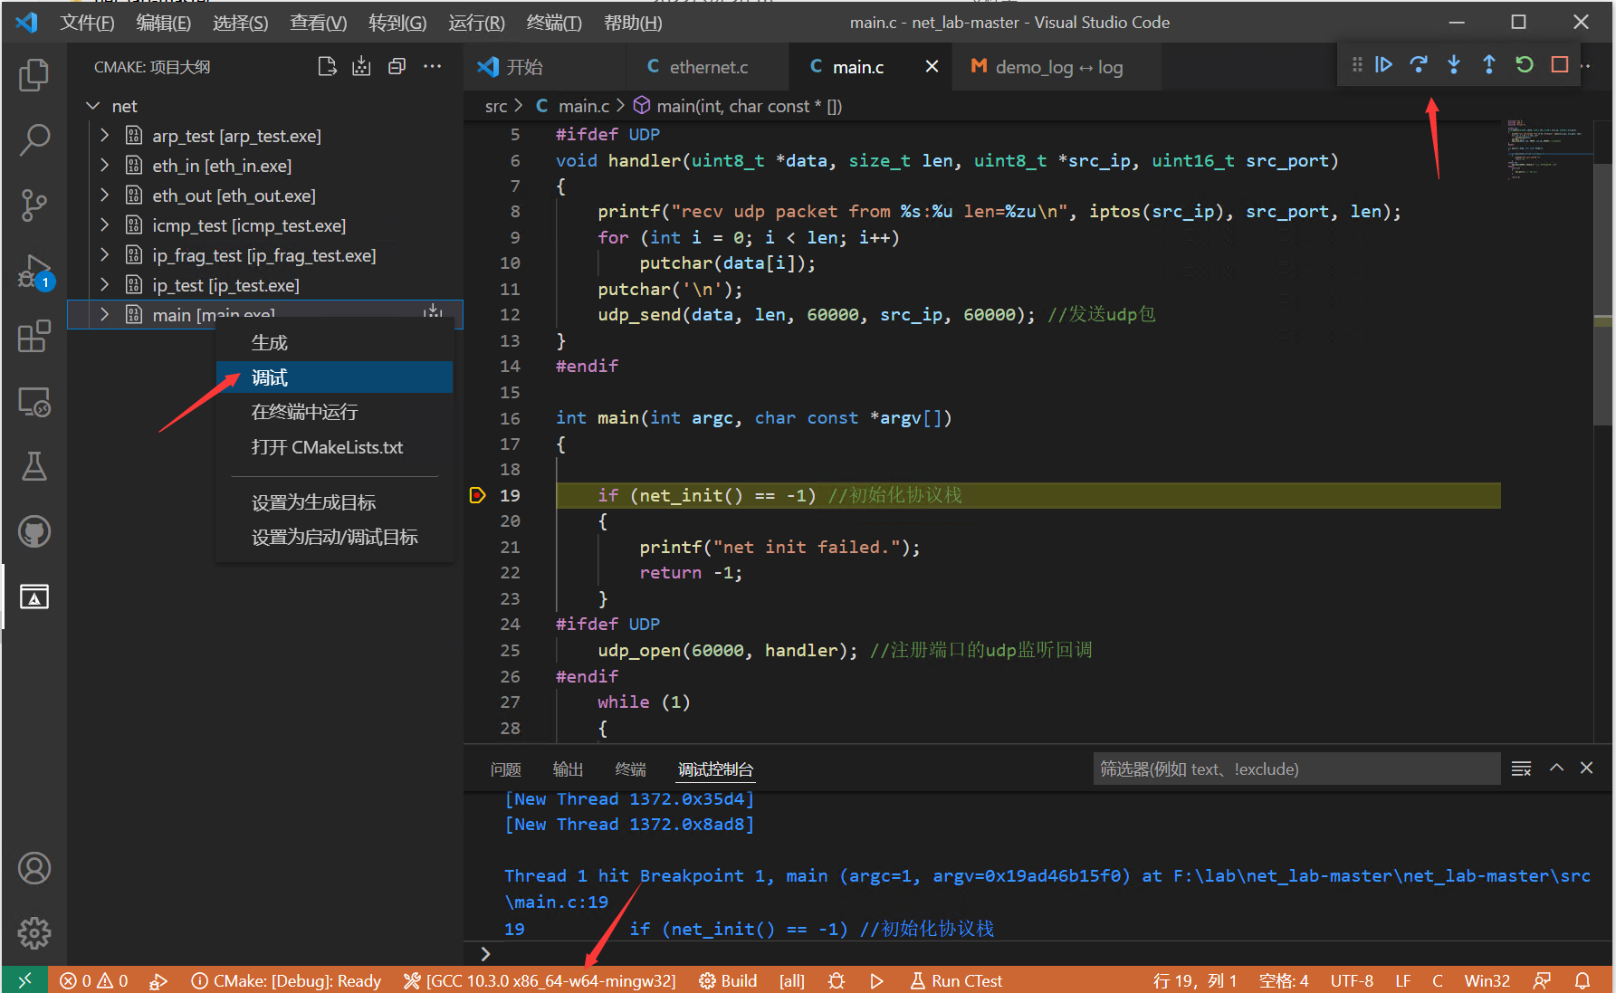Collapse the net project node
This screenshot has height=993, width=1616.
click(92, 106)
